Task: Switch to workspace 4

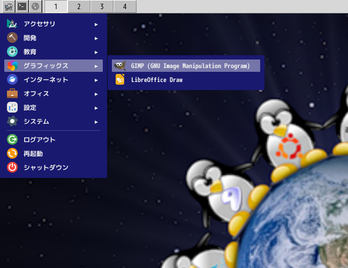Action: pos(125,6)
